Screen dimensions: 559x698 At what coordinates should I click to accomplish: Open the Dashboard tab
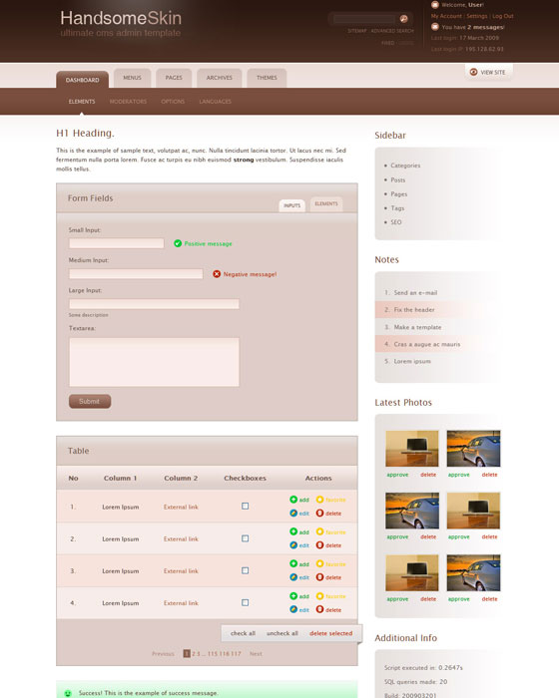pyautogui.click(x=83, y=80)
